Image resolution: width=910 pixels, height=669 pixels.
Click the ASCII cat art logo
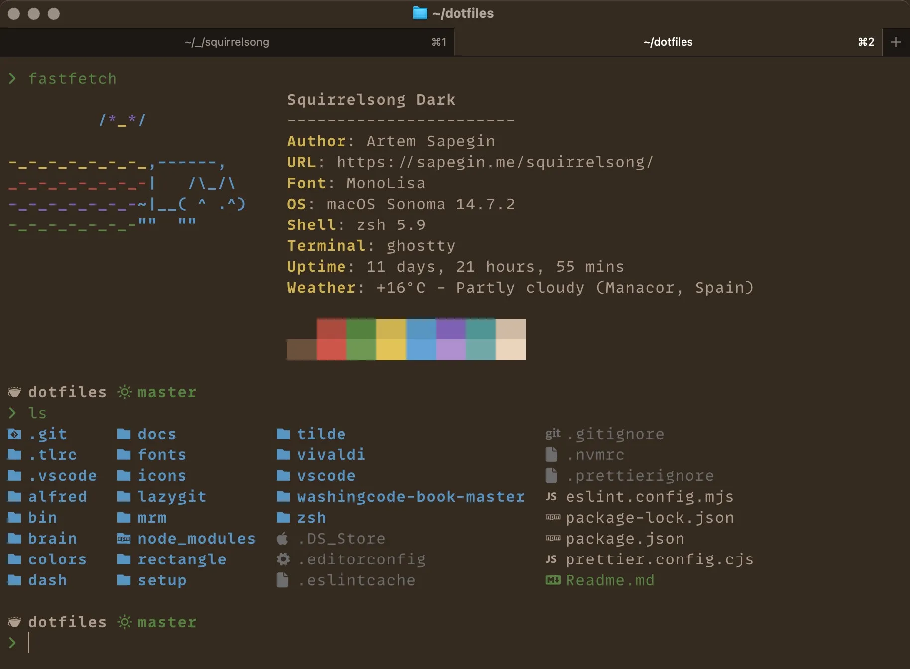coord(127,173)
